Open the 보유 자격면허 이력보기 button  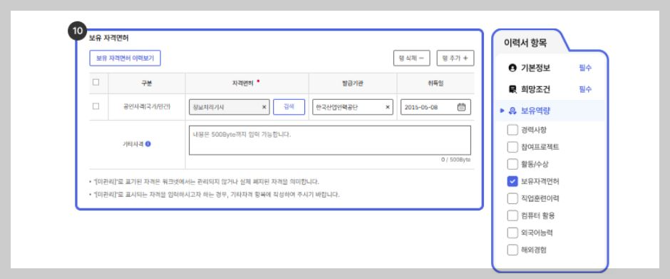125,59
